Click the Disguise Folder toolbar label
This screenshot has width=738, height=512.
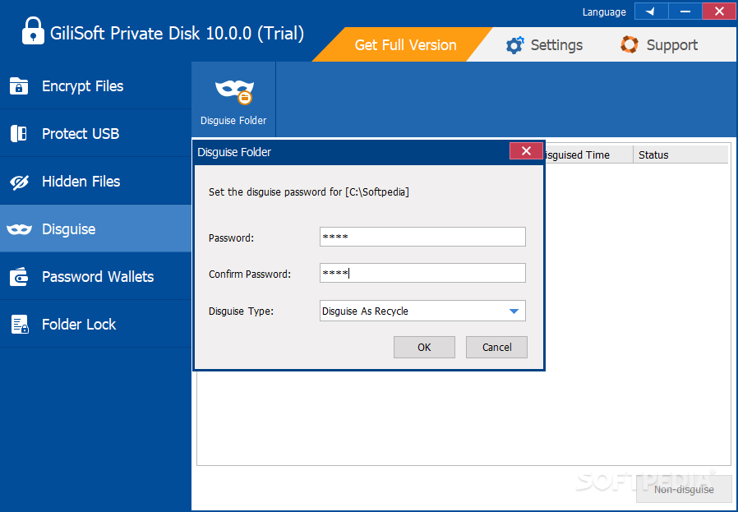233,121
